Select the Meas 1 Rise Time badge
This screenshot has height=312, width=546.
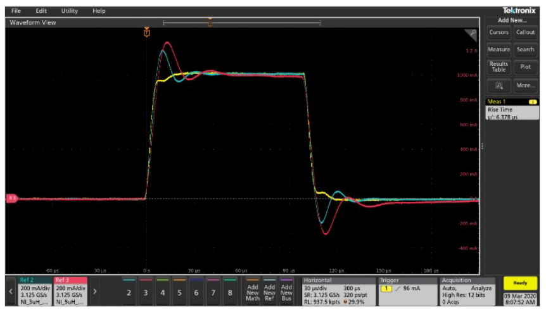pos(512,109)
